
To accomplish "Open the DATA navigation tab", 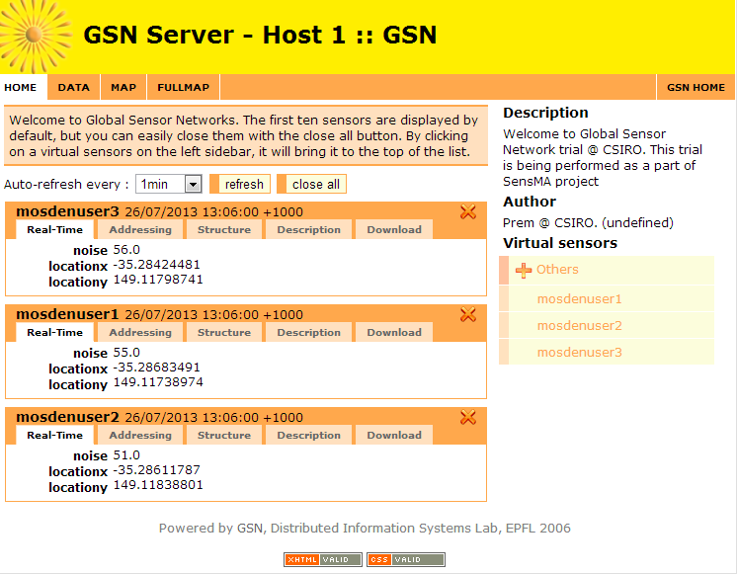I will coord(73,87).
